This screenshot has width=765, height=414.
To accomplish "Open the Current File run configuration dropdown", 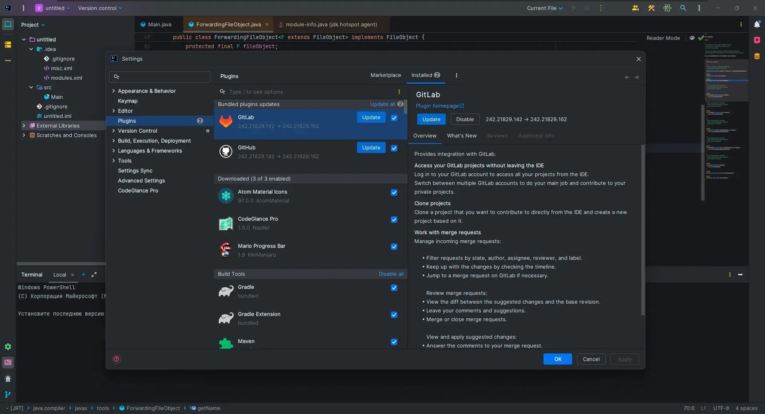I will point(545,8).
